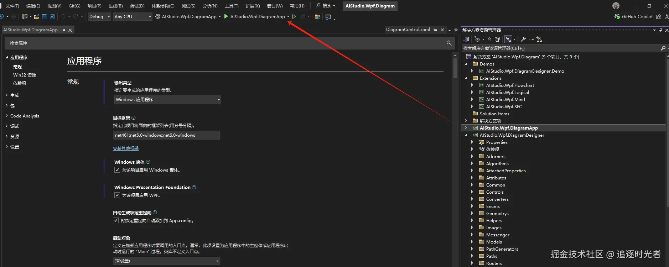The image size is (669, 267).
Task: Toggle Enable Windows Forms checkbox
Action: click(117, 170)
